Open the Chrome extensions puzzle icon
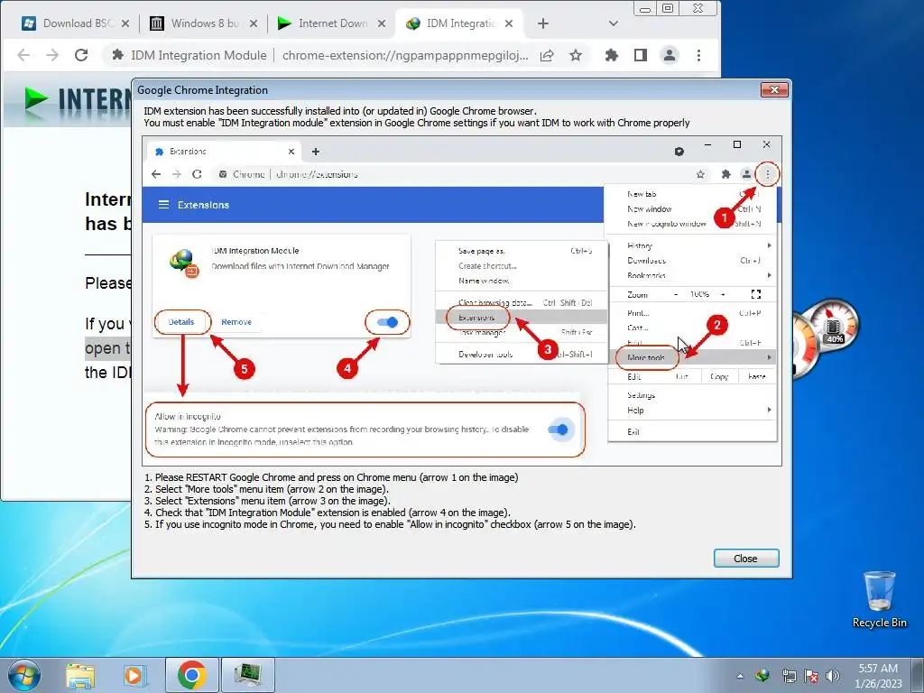The width and height of the screenshot is (924, 693). coord(611,55)
